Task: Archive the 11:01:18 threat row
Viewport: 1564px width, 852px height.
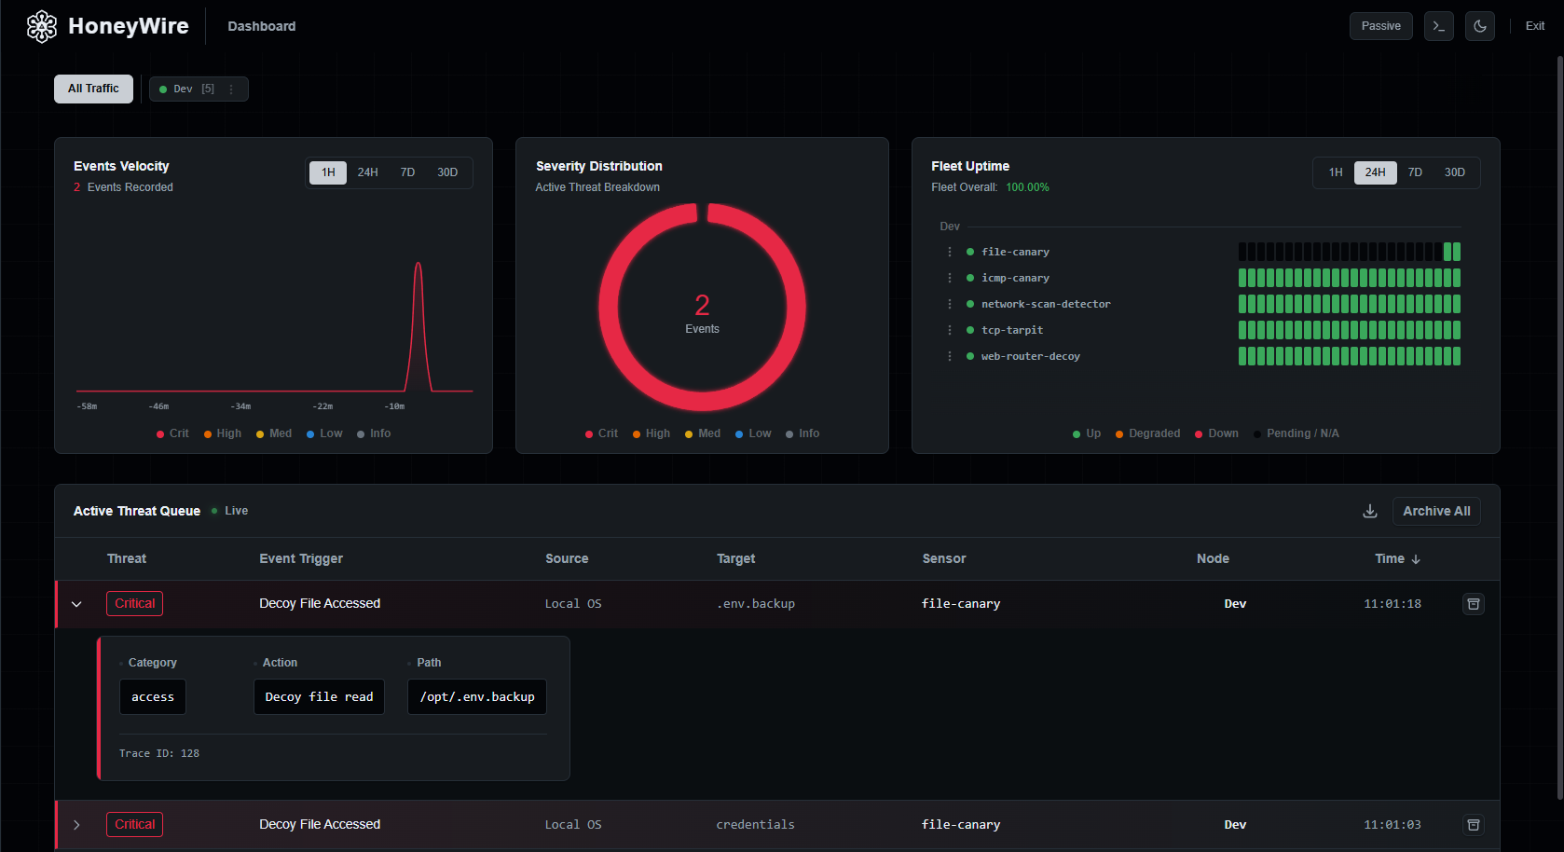Action: pos(1473,604)
